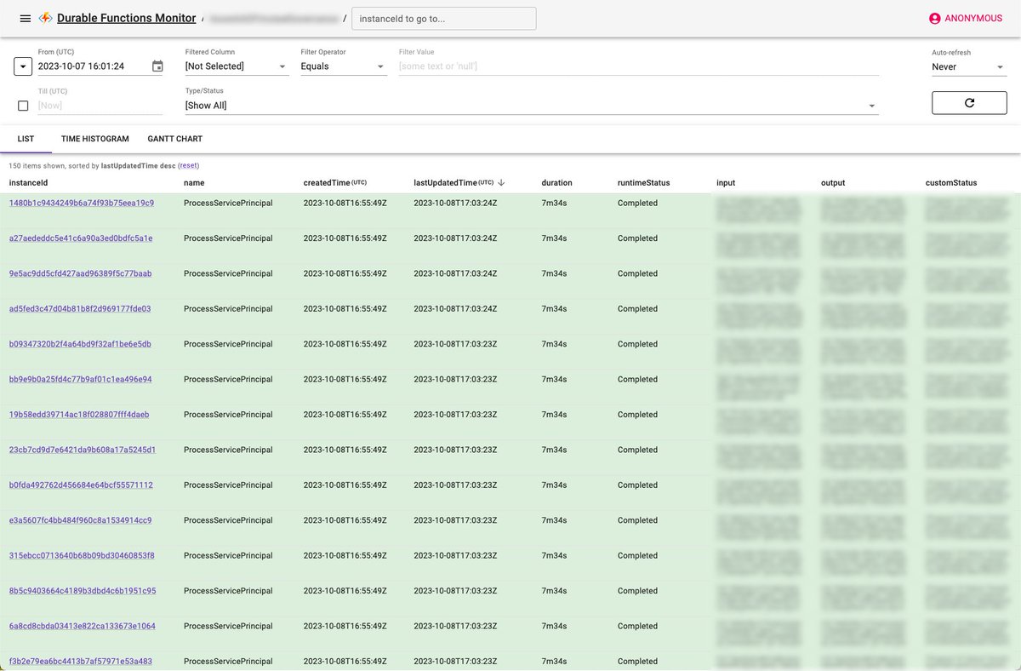1021x671 pixels.
Task: Expand the Filtered Column dropdown
Action: point(237,66)
